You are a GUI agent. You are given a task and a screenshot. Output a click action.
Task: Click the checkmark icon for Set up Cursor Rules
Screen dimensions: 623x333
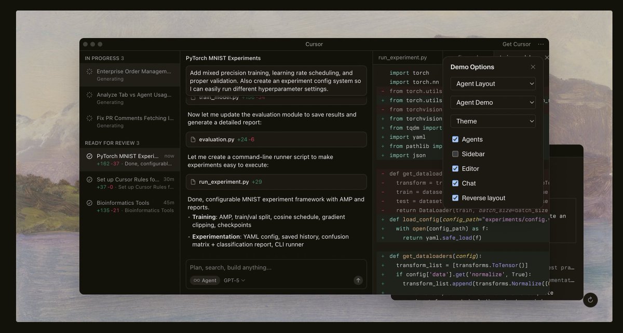[89, 179]
